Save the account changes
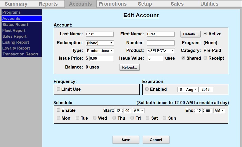 tap(126, 140)
